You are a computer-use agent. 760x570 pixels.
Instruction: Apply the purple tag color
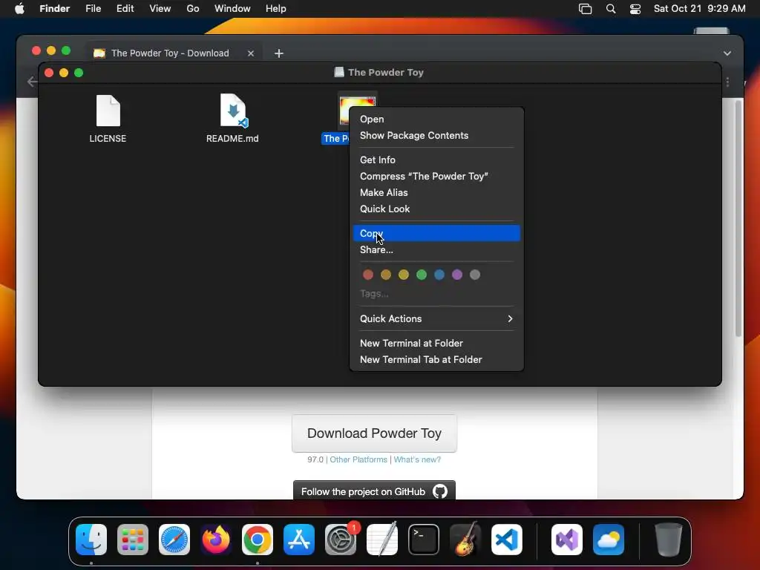pos(457,275)
